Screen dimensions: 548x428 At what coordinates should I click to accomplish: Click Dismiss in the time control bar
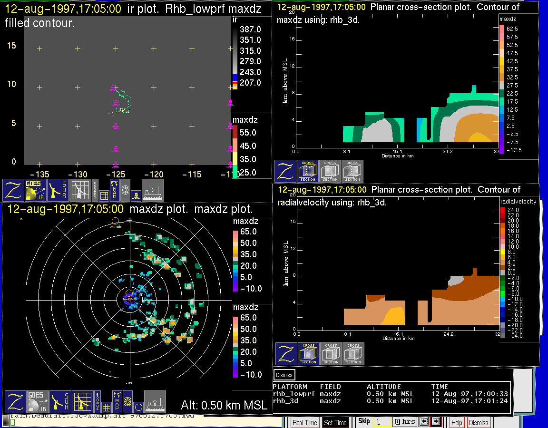[479, 423]
